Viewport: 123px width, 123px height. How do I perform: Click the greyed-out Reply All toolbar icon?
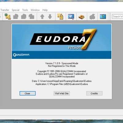[x=24, y=17]
